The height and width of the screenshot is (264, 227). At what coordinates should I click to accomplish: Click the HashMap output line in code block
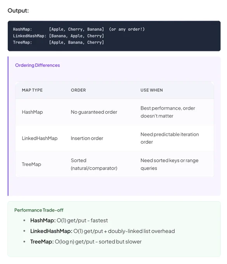pos(79,29)
